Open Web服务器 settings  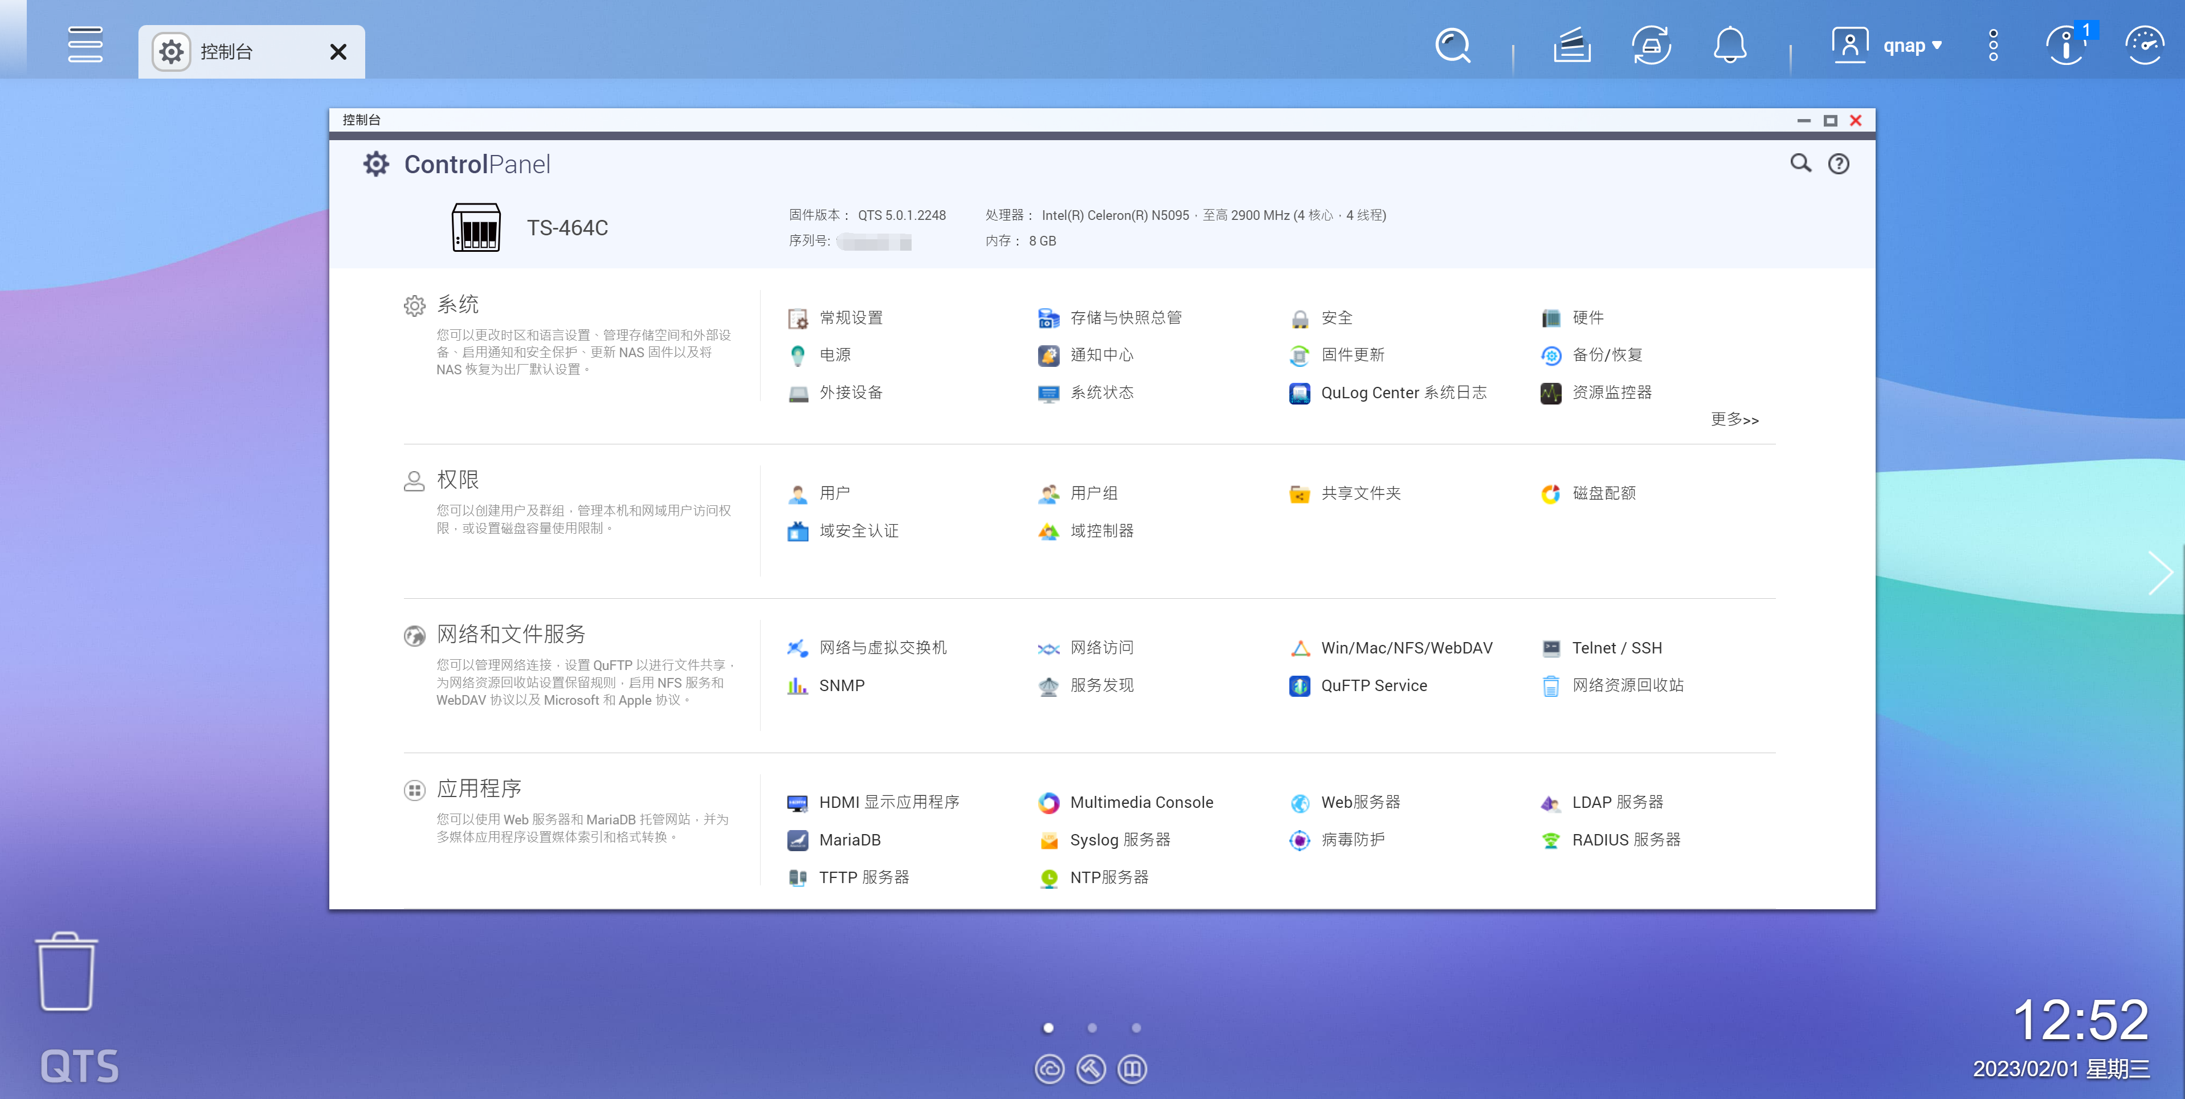(x=1345, y=802)
